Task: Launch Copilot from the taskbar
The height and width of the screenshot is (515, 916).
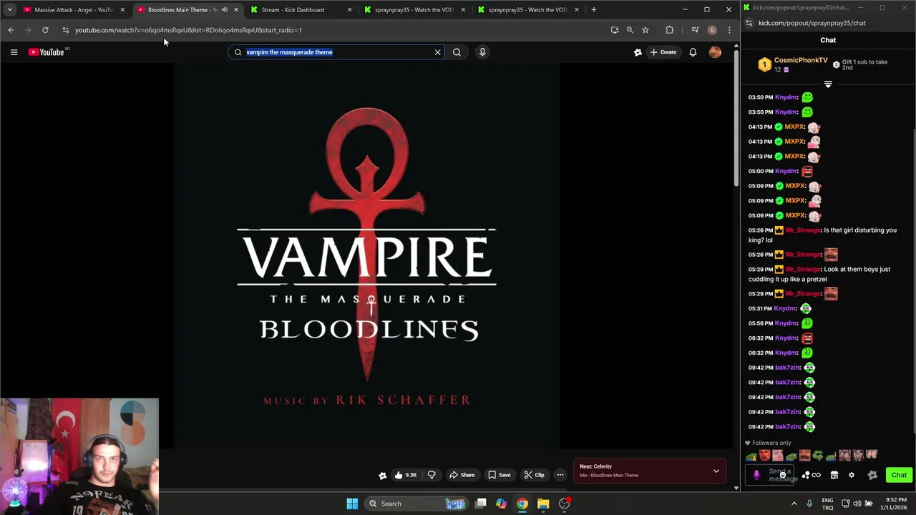Action: [501, 504]
